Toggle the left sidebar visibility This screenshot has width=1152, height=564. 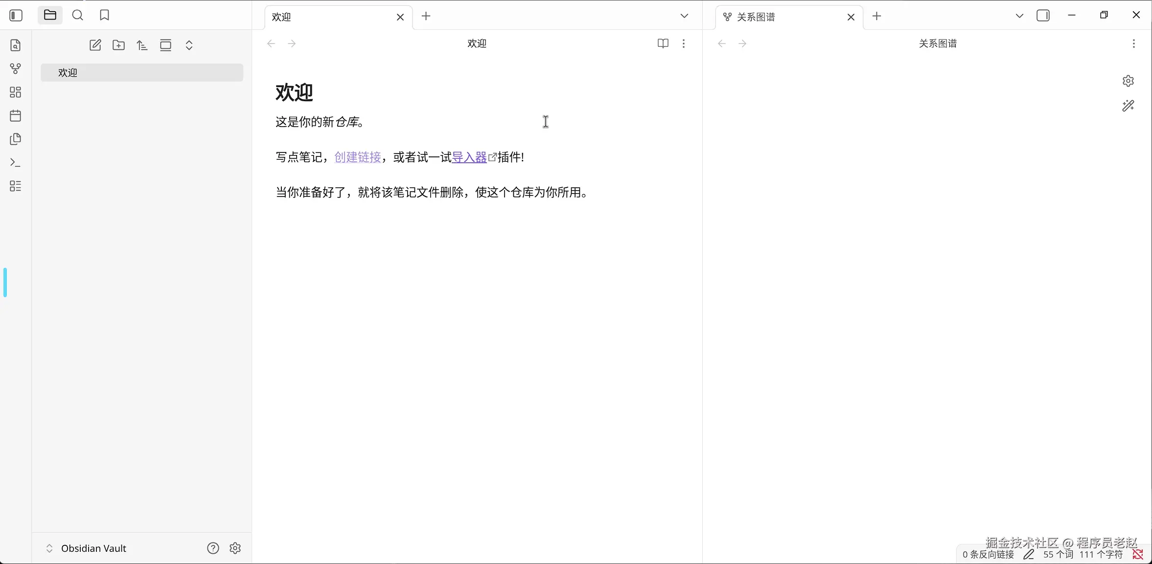pos(16,15)
